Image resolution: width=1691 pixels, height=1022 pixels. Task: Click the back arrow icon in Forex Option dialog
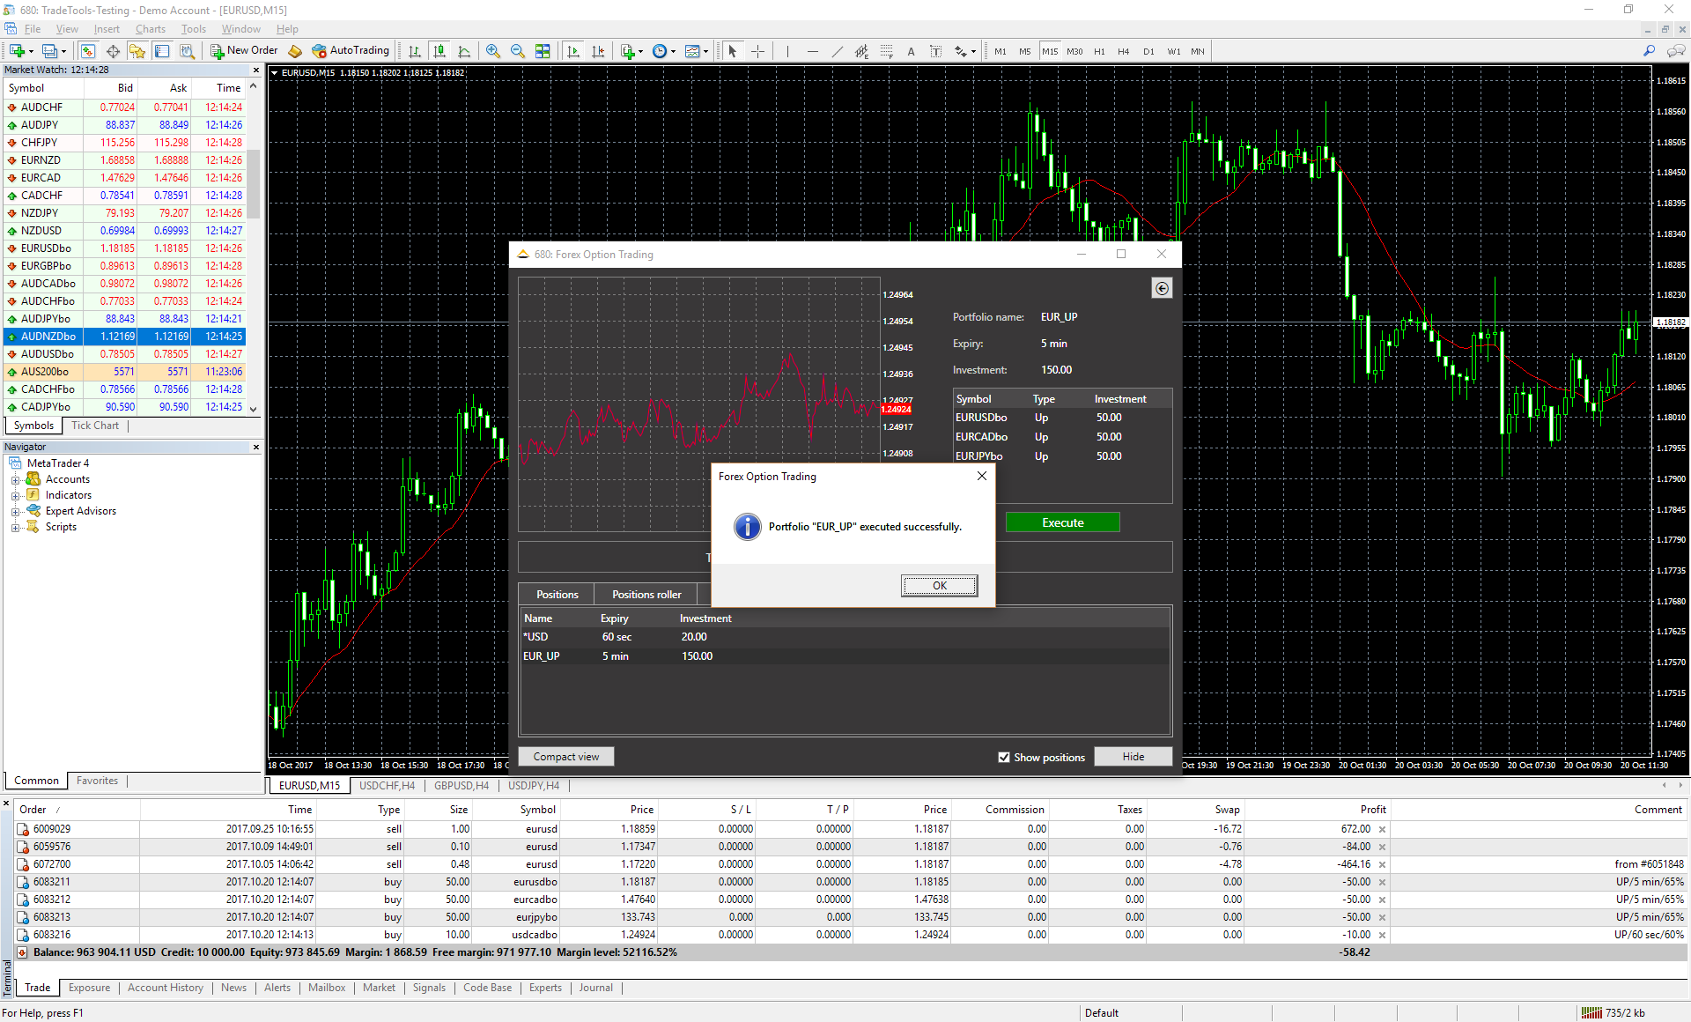tap(1162, 288)
